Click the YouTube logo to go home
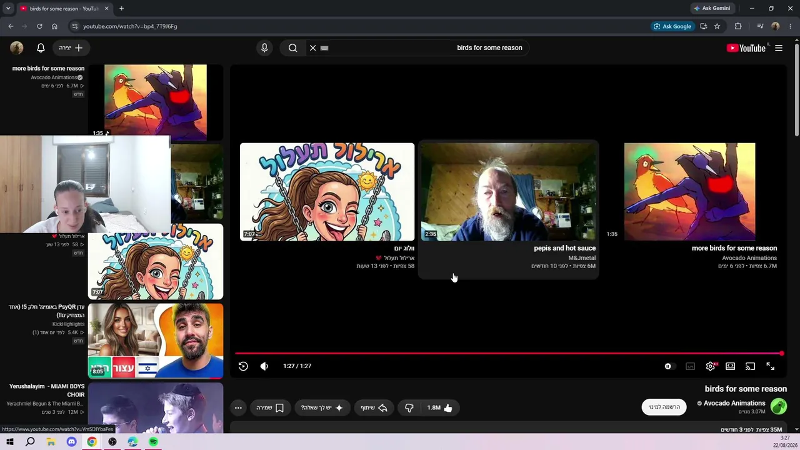The width and height of the screenshot is (800, 450). click(x=746, y=47)
